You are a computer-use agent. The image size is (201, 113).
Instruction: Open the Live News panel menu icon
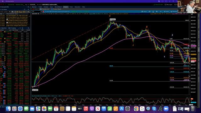click(28, 9)
